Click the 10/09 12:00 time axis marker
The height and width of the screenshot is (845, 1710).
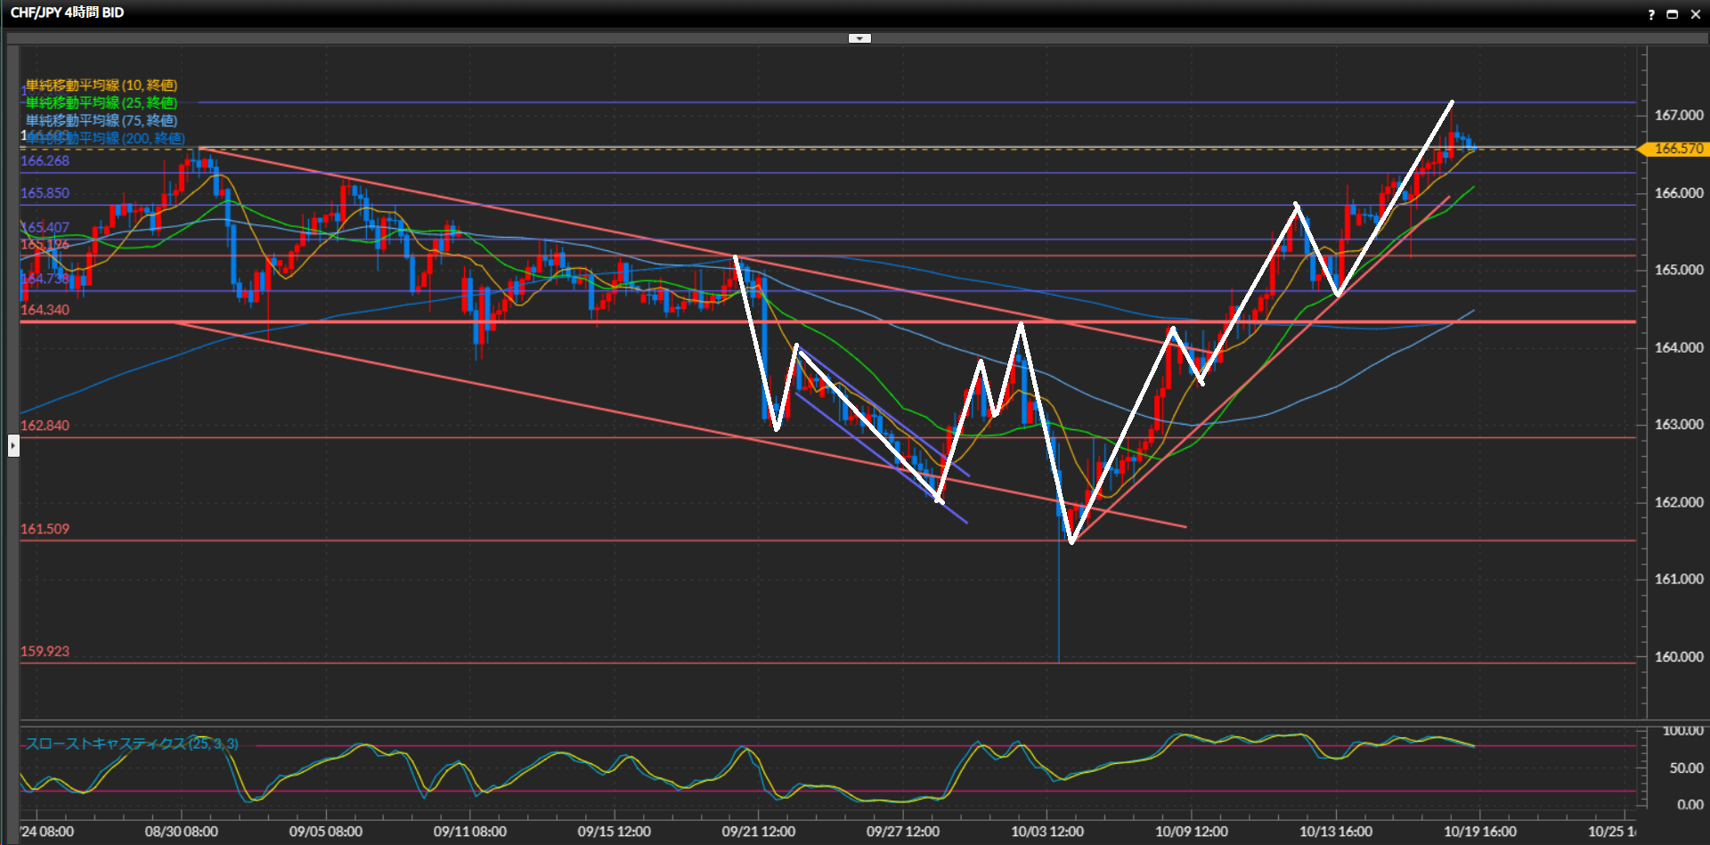point(1191,832)
